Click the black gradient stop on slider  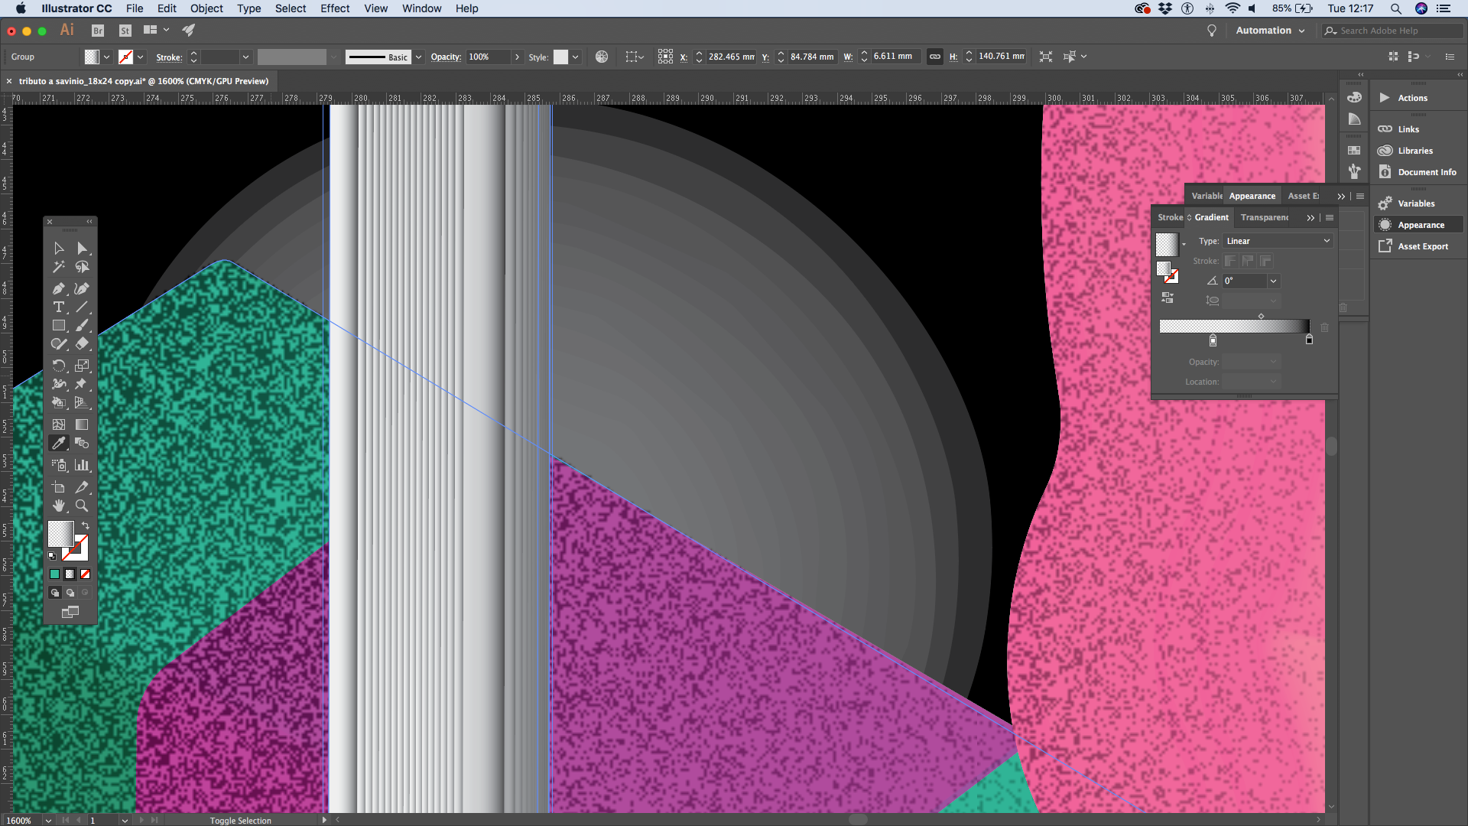coord(1309,340)
